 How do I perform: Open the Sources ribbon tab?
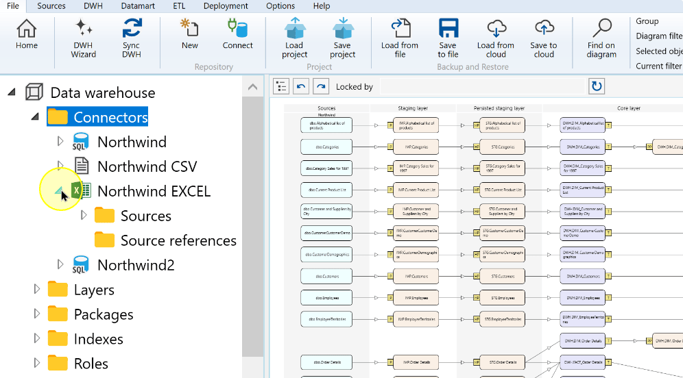tap(51, 6)
